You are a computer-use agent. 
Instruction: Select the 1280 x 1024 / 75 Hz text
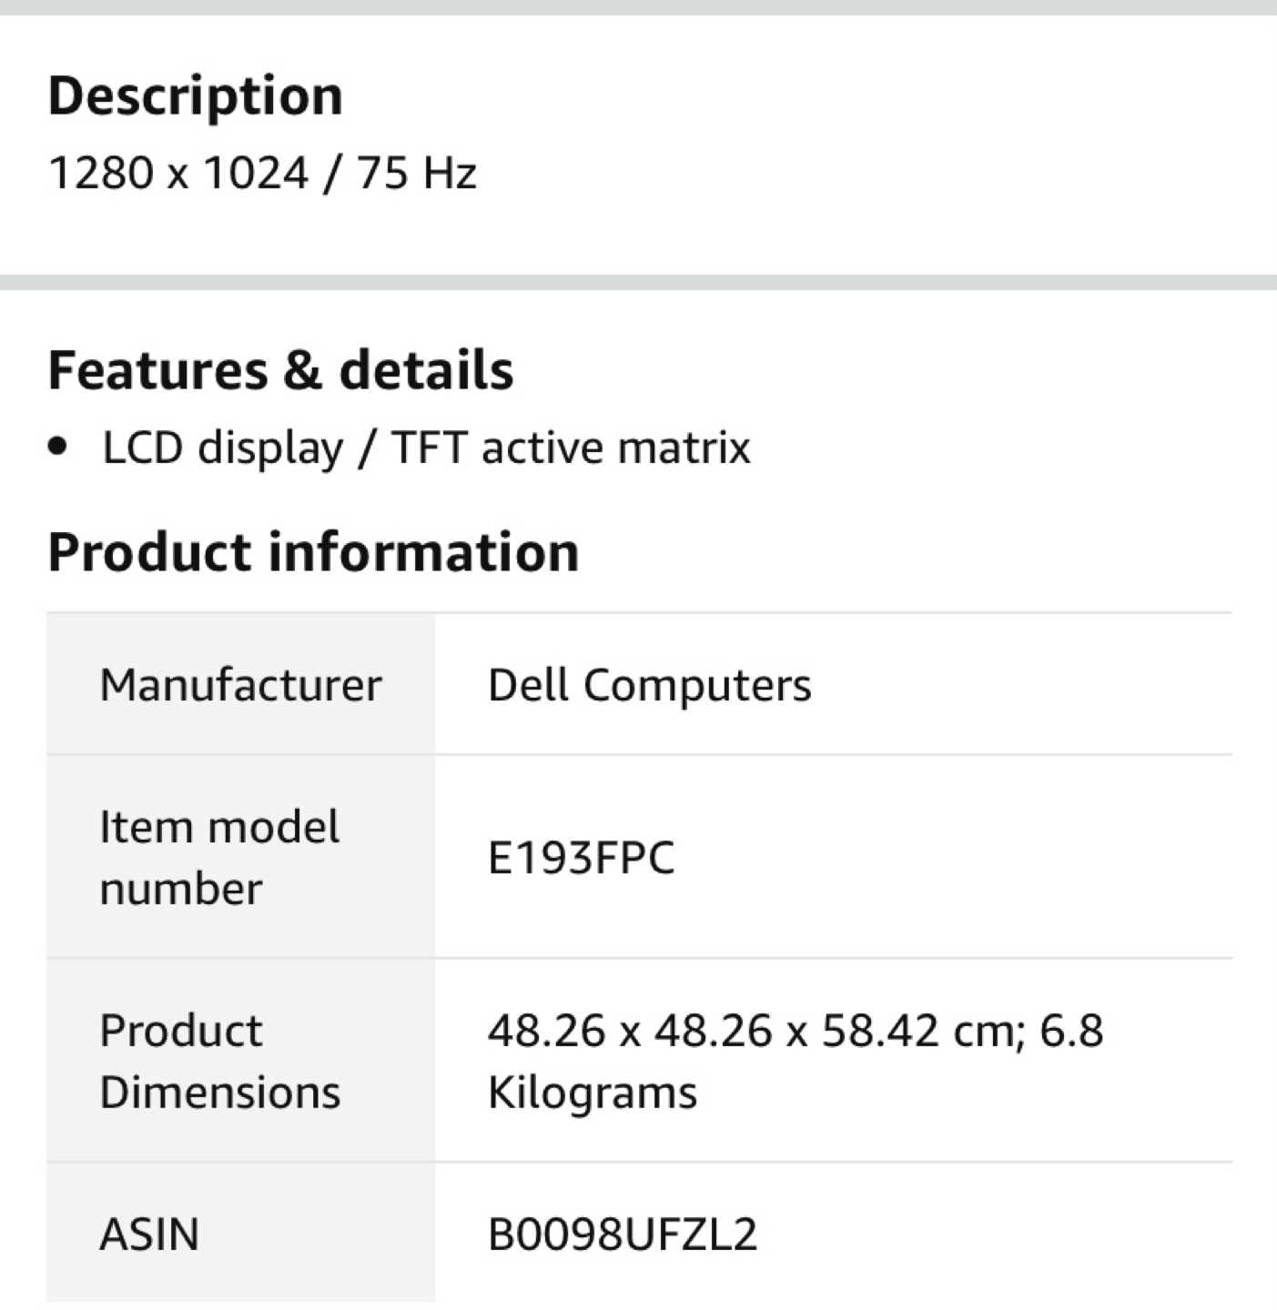click(x=262, y=173)
